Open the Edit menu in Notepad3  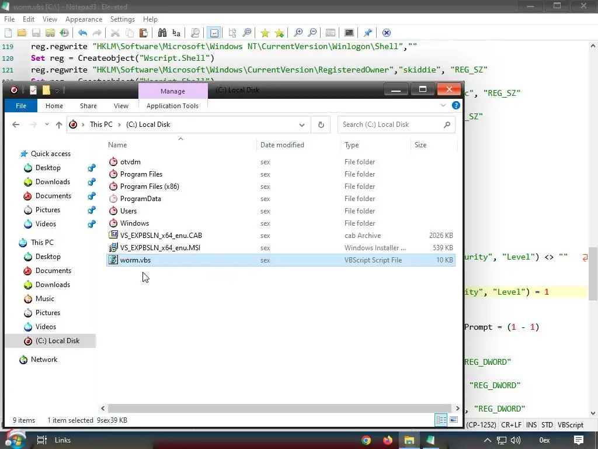(29, 19)
